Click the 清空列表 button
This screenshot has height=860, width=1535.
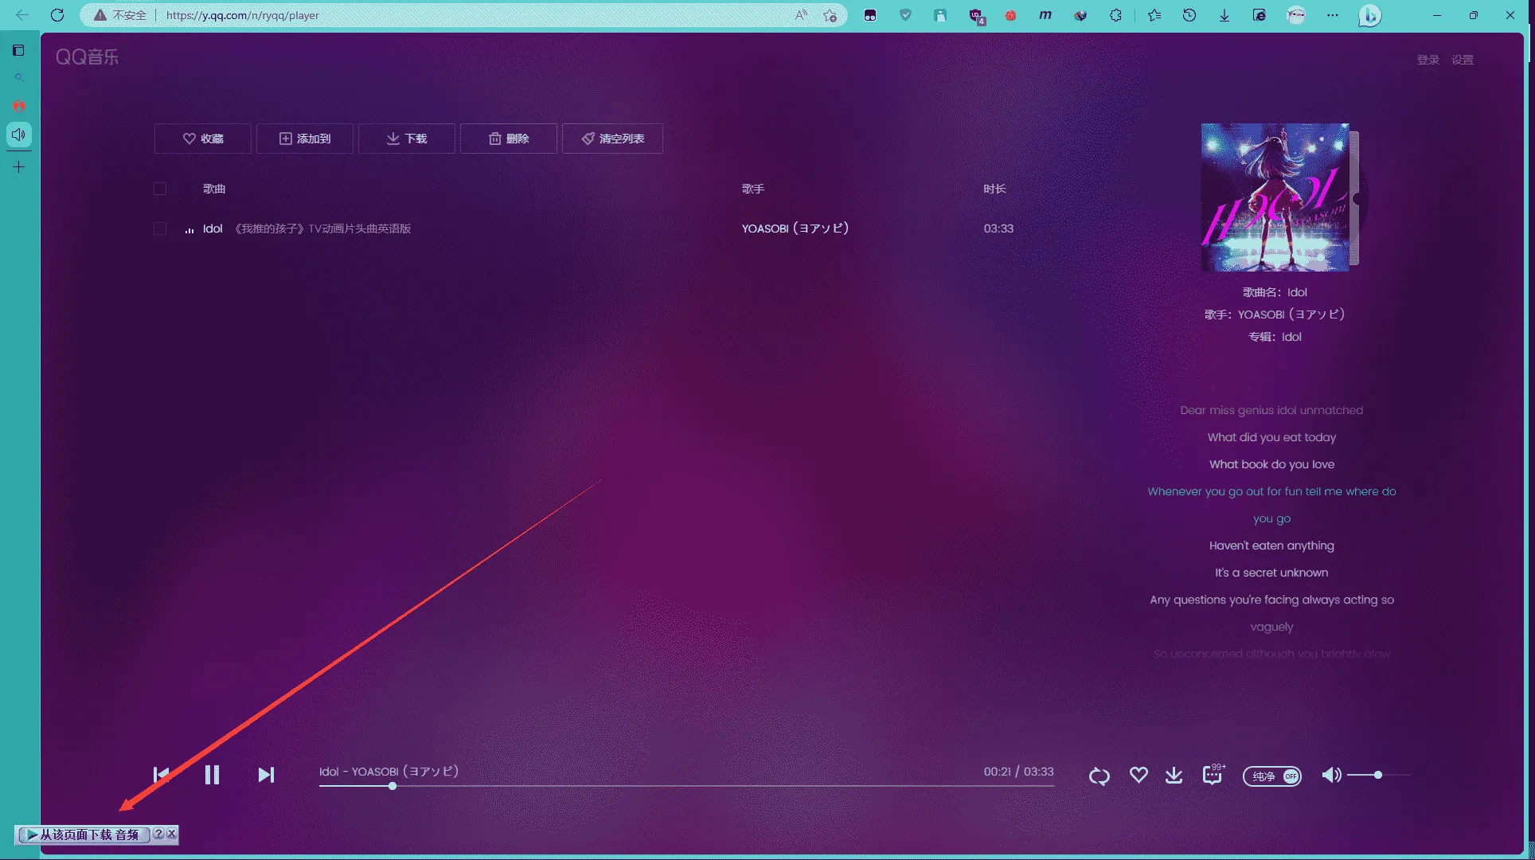click(x=612, y=139)
